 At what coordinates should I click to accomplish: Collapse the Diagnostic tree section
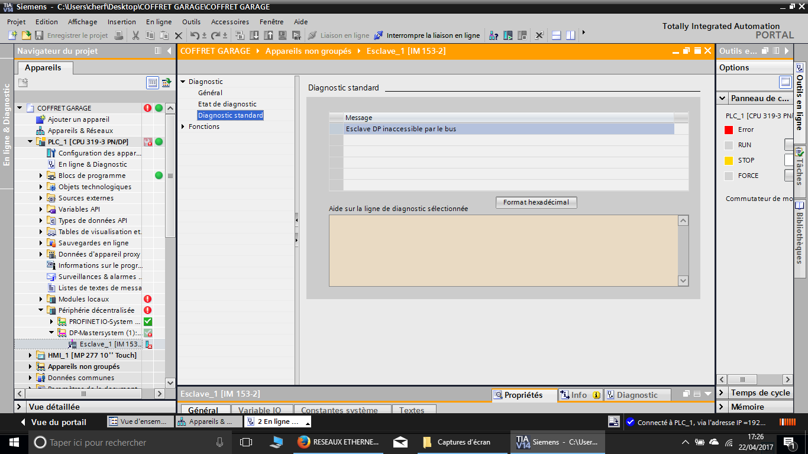click(183, 82)
